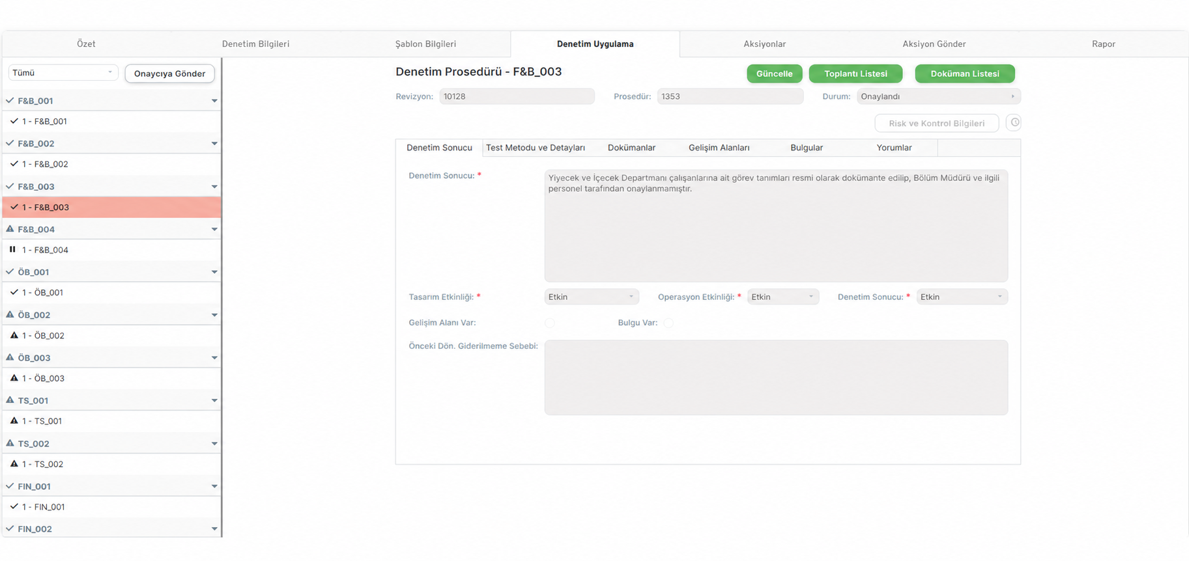The height and width of the screenshot is (561, 1189).
Task: Select the highlighted 1 - F&B_003 row
Action: (x=111, y=207)
